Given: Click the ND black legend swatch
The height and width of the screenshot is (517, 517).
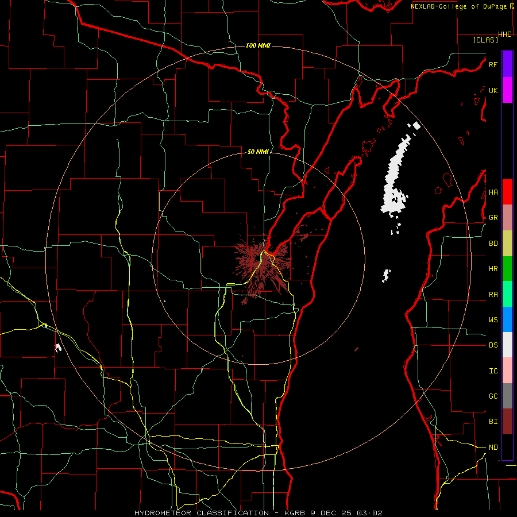Looking at the screenshot, I should pos(507,447).
